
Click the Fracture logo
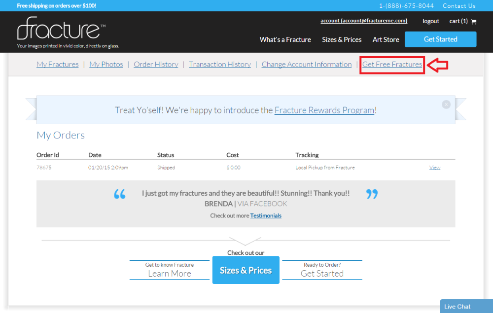[61, 28]
